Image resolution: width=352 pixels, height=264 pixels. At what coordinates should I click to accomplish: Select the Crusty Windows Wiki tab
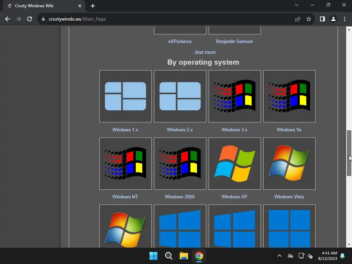click(44, 6)
